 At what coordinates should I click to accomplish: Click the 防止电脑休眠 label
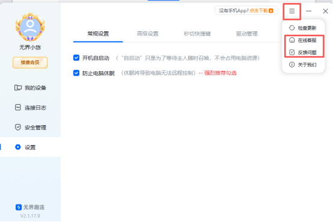click(99, 73)
